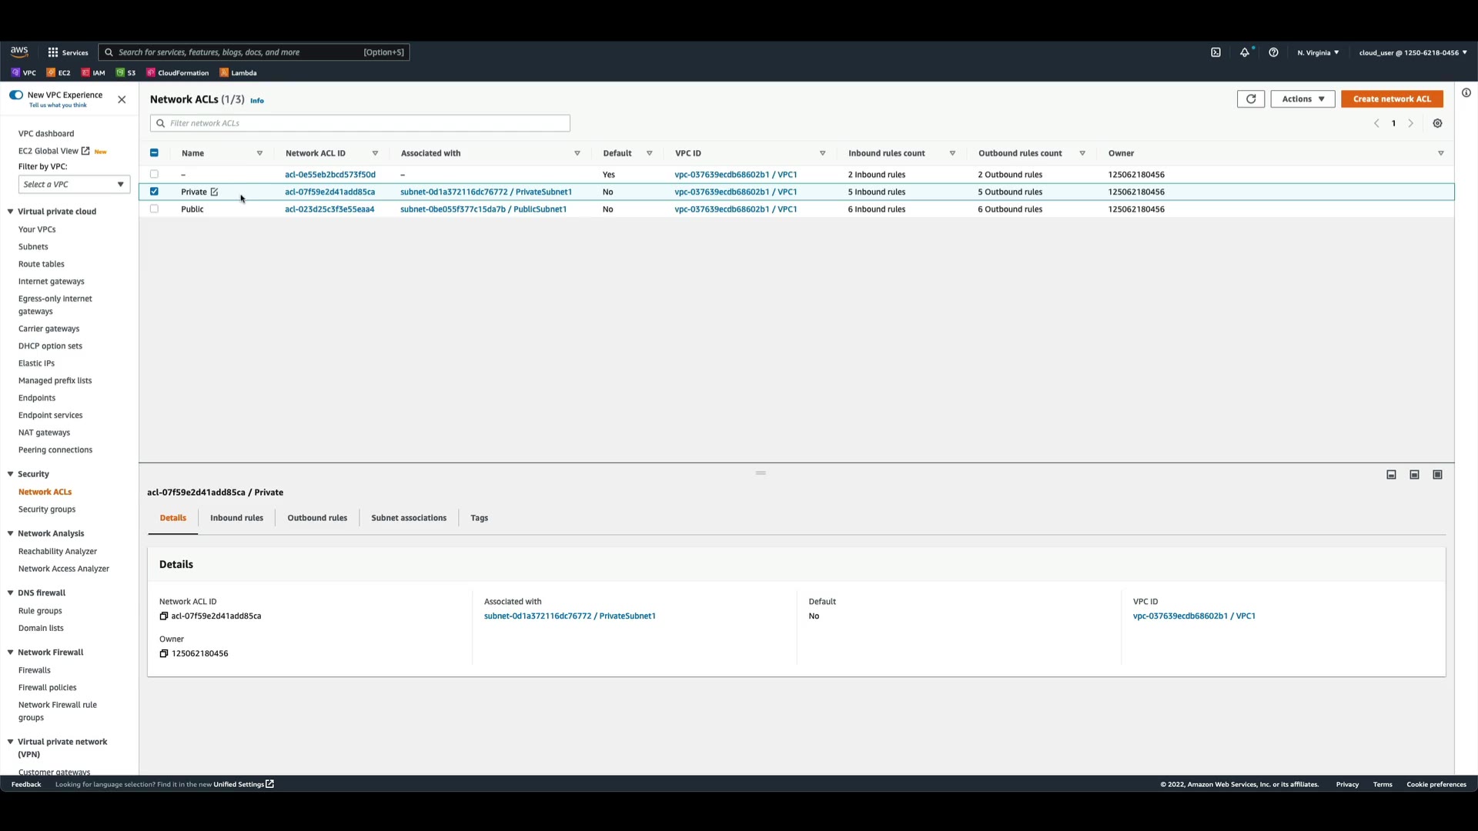Image resolution: width=1478 pixels, height=831 pixels.
Task: Open the Actions dropdown
Action: [x=1302, y=98]
